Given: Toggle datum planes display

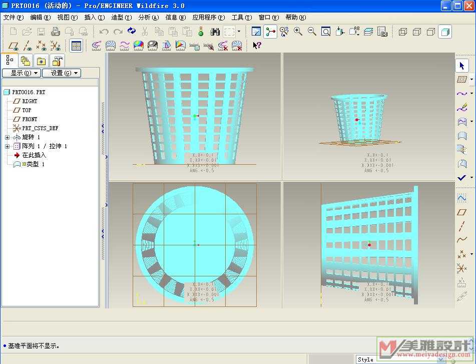Looking at the screenshot, I should [14, 46].
